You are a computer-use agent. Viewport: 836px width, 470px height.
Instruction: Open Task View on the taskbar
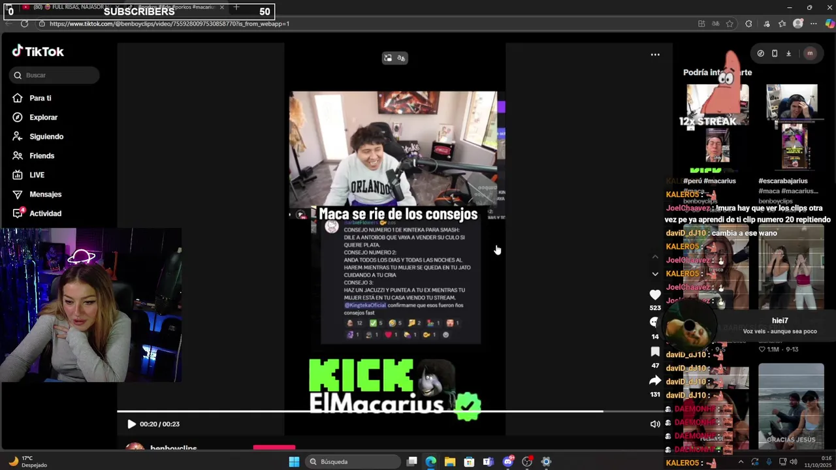tap(411, 462)
